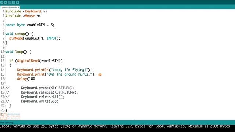The height and width of the screenshot is (132, 235).
Task: Click the 'const byte' keywords on line 4
Action: point(15,25)
